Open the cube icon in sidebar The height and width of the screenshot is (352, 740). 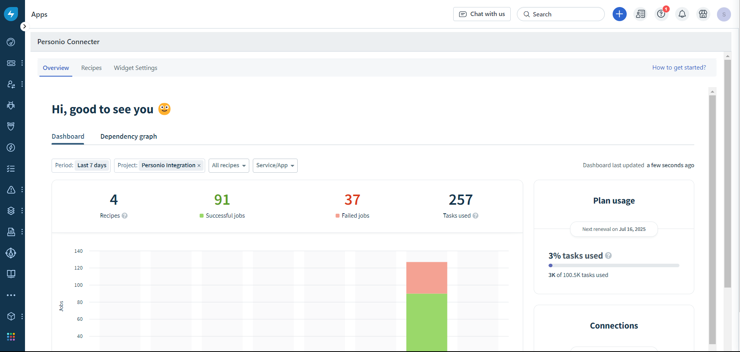click(x=11, y=316)
